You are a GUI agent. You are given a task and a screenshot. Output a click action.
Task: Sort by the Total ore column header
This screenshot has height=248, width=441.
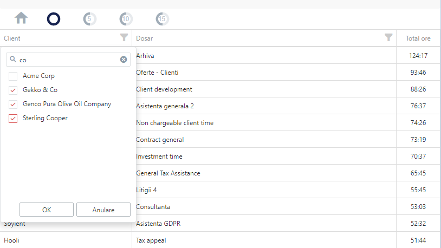[418, 38]
